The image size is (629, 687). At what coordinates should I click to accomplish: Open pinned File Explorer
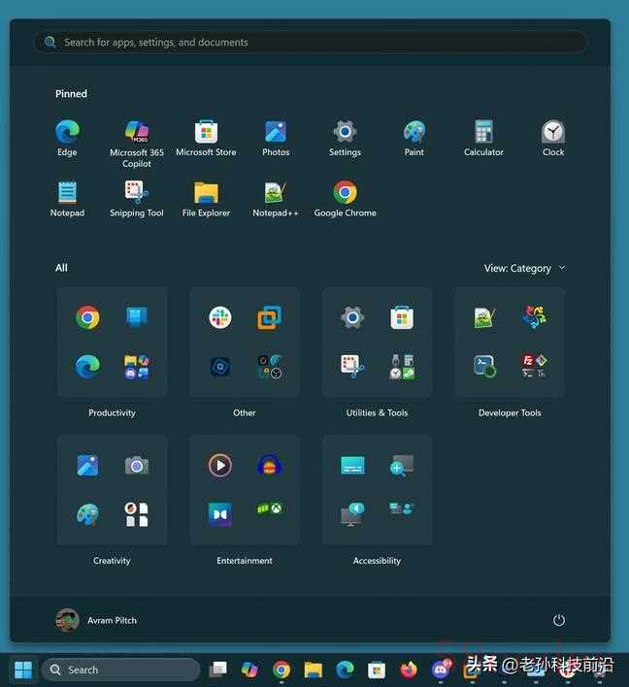point(206,199)
